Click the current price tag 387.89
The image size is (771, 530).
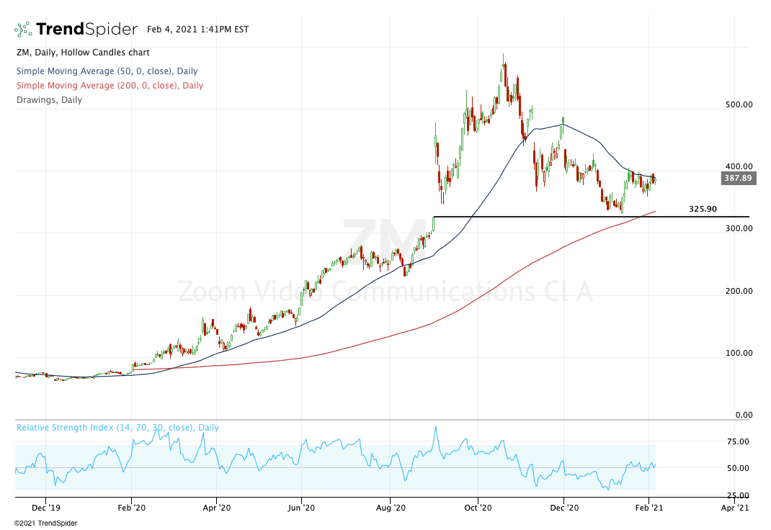(739, 178)
